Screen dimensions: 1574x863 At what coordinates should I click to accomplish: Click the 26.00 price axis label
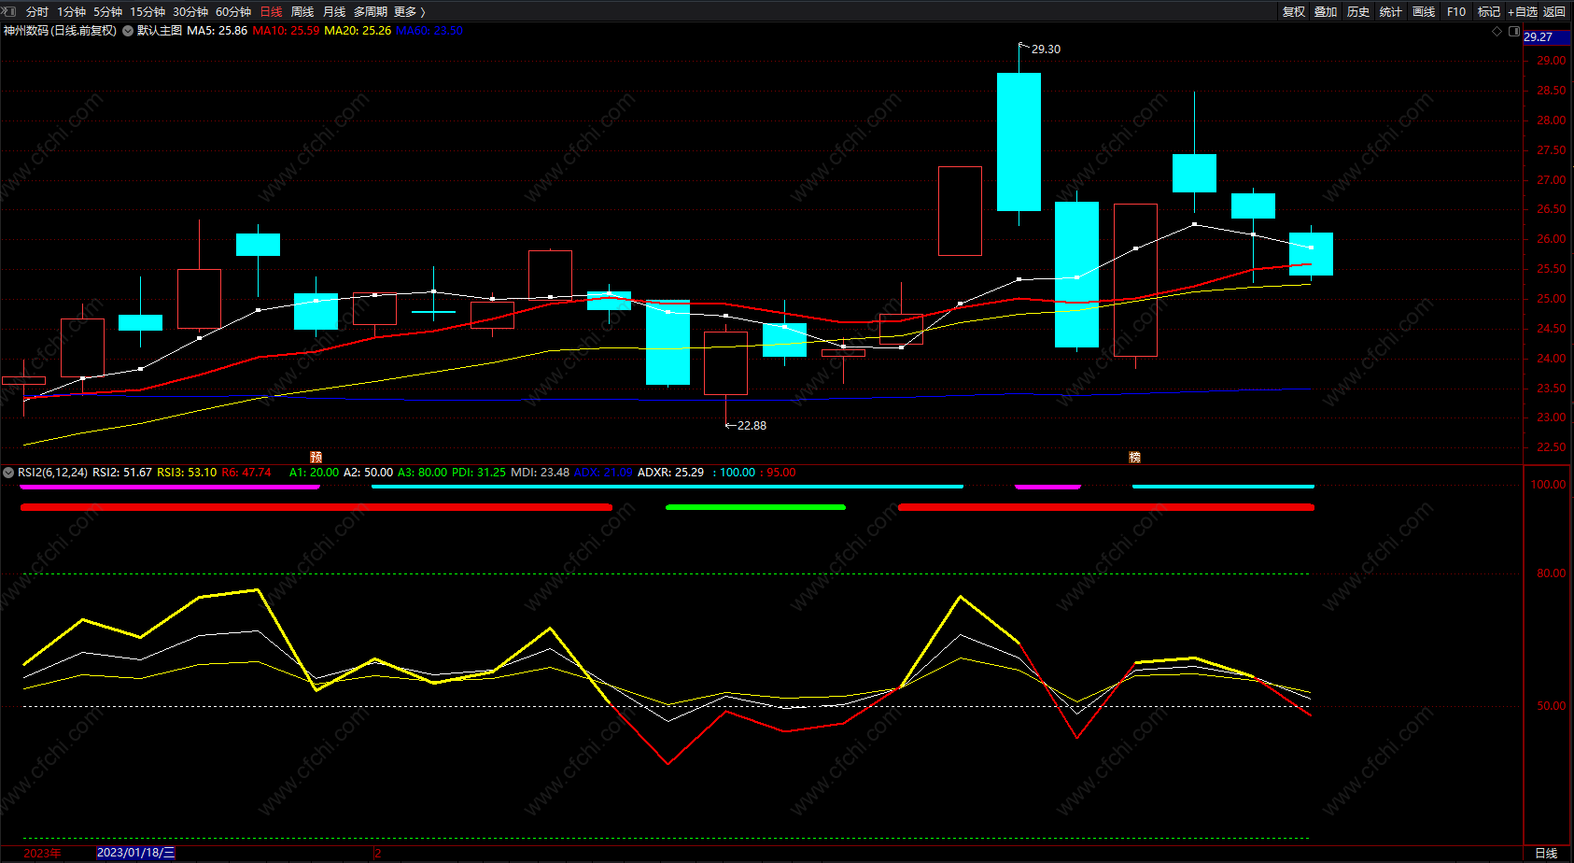(1552, 239)
